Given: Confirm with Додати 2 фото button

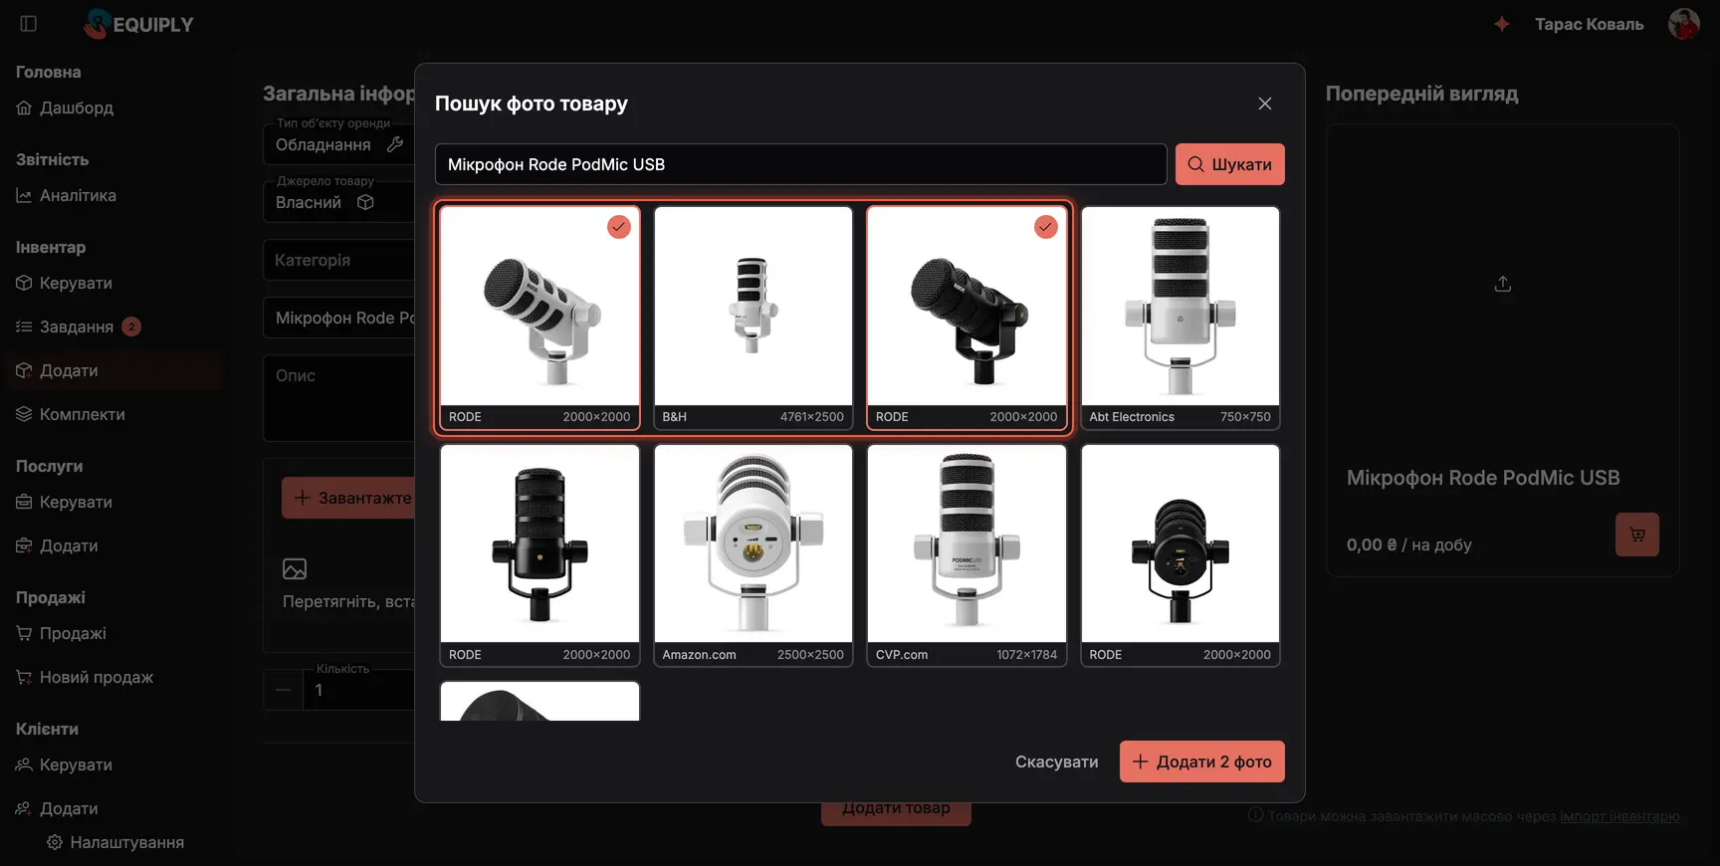Looking at the screenshot, I should [1202, 761].
